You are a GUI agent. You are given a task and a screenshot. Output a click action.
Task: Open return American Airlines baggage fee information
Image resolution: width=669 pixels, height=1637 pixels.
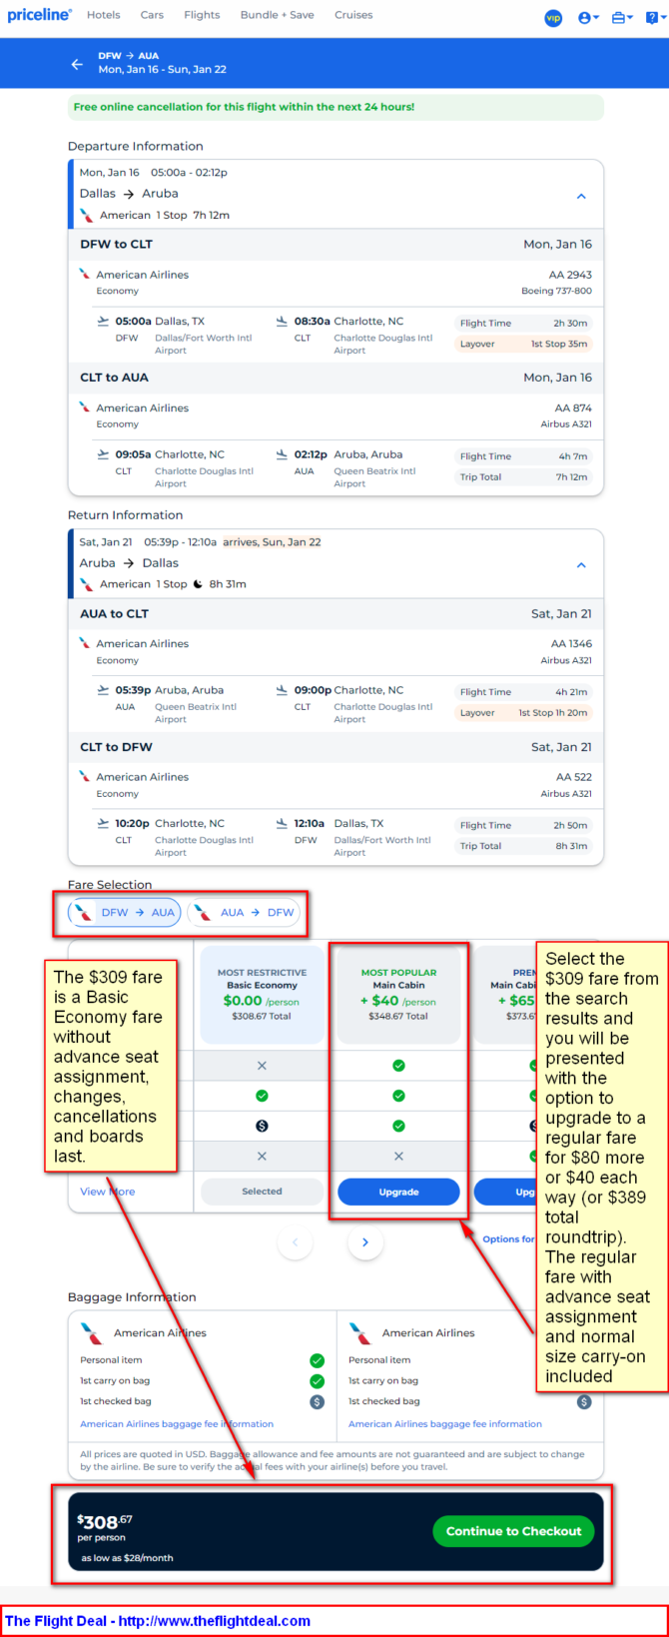pos(445,1424)
